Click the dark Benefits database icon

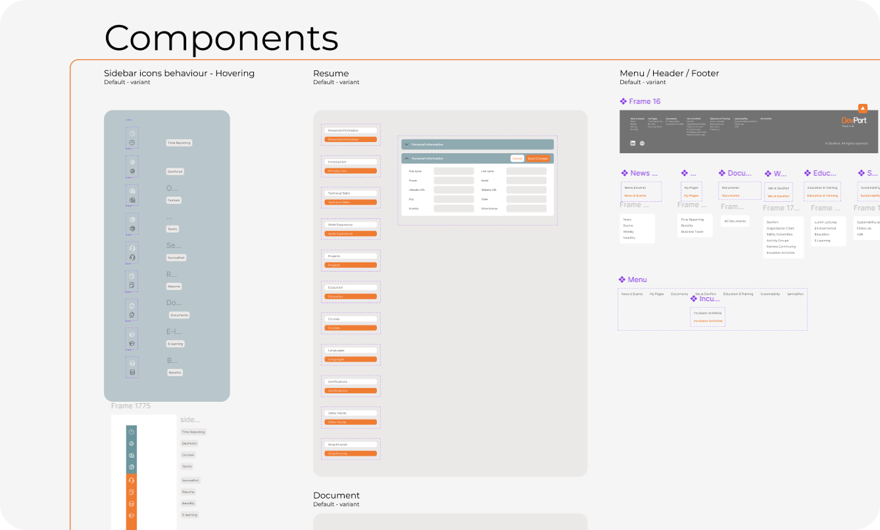pyautogui.click(x=132, y=373)
